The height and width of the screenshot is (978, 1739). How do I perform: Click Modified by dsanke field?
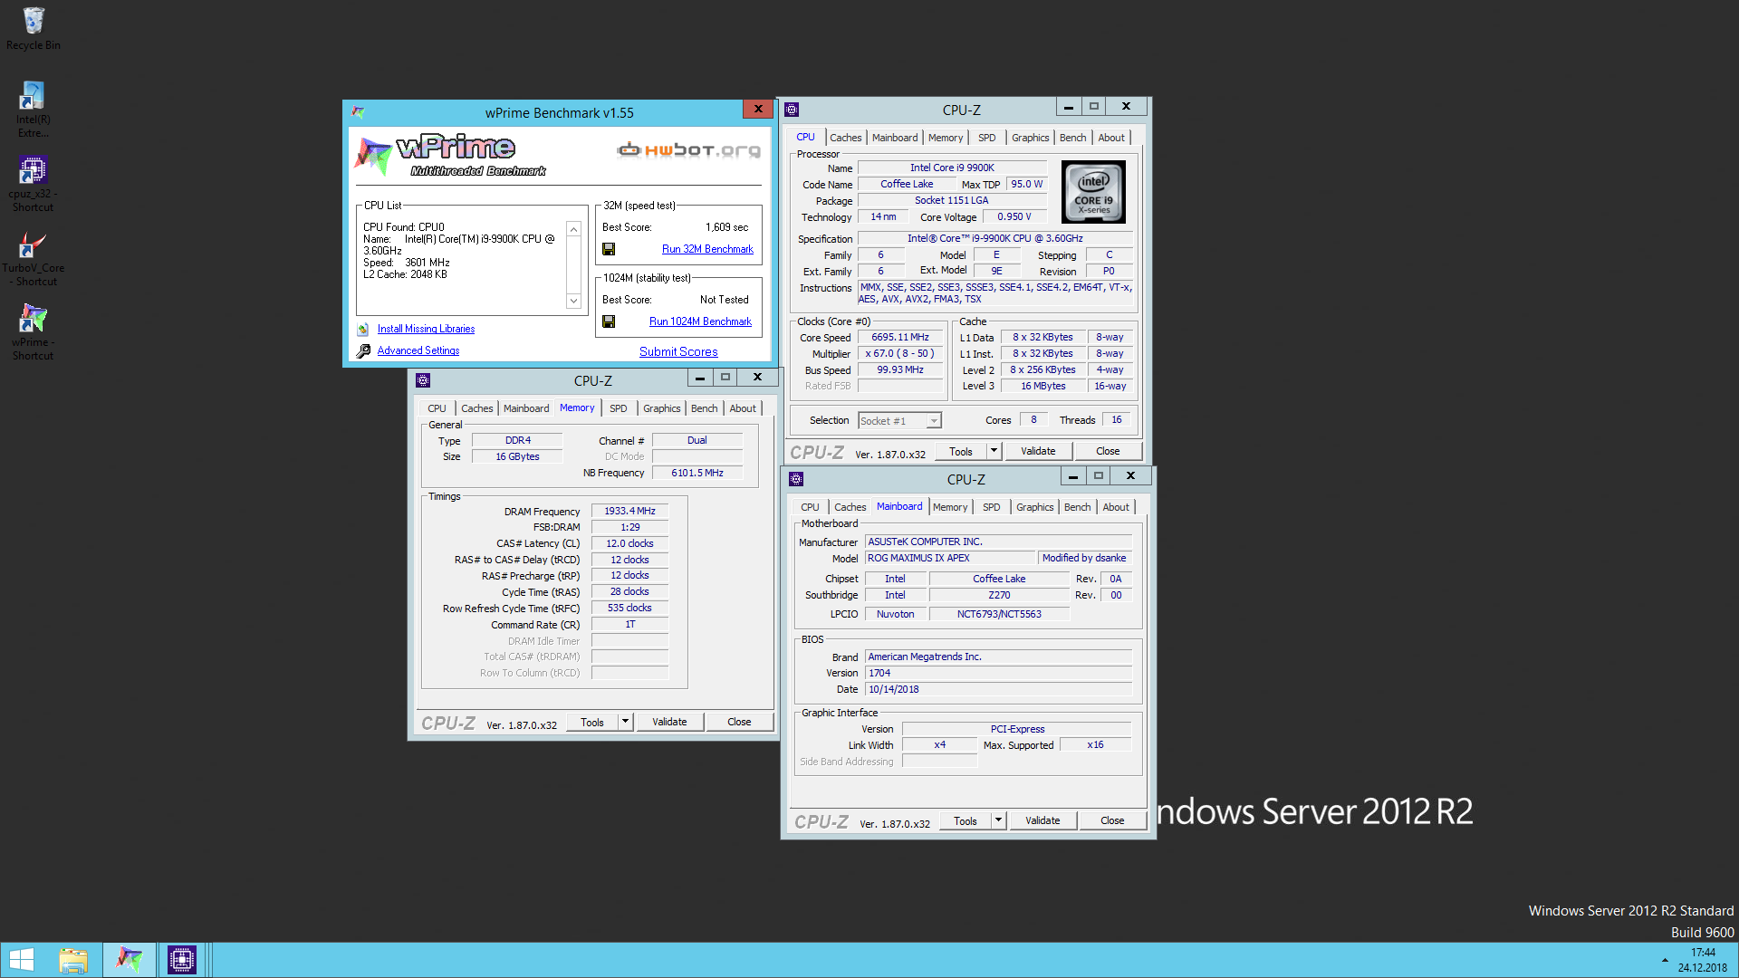[x=1084, y=558]
